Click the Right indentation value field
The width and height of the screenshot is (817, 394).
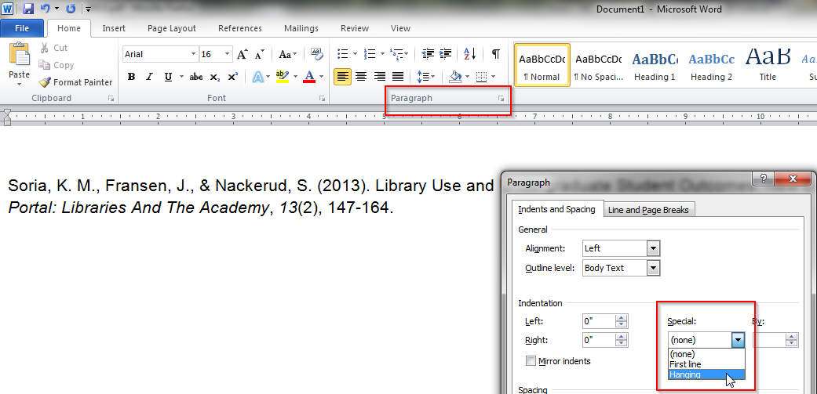pos(597,340)
